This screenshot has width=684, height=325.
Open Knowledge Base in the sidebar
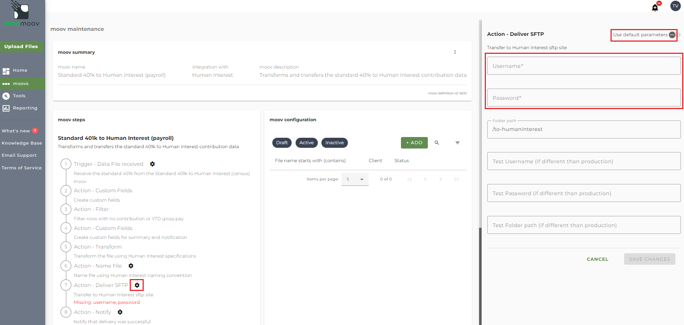click(22, 143)
